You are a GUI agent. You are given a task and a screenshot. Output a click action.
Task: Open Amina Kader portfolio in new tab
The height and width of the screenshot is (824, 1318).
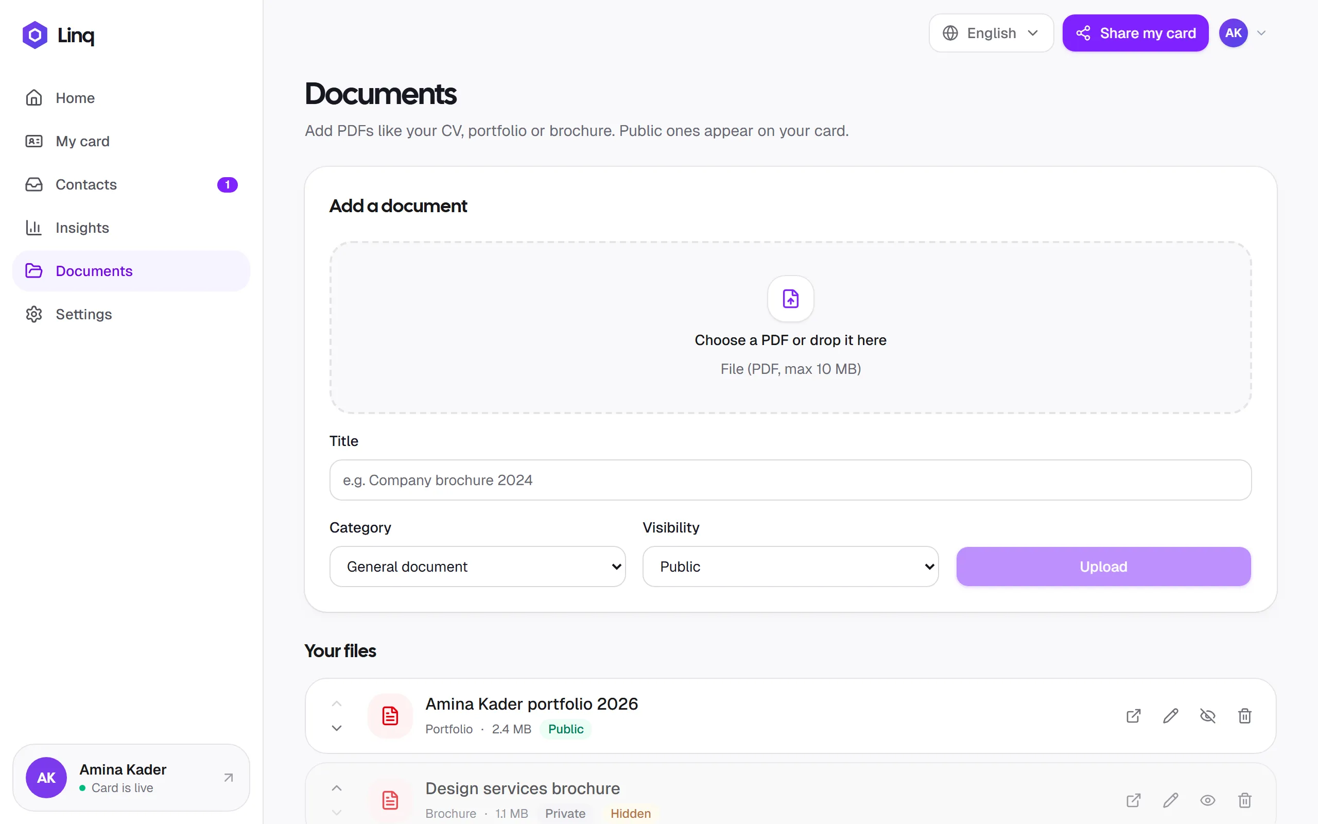pos(1133,716)
